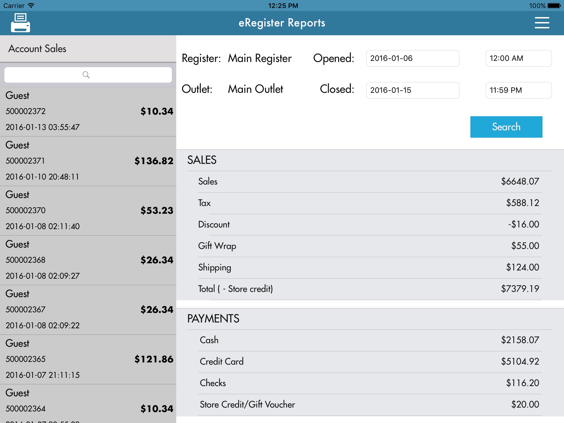
Task: Click the search magnifier icon in sidebar
Action: (x=86, y=75)
